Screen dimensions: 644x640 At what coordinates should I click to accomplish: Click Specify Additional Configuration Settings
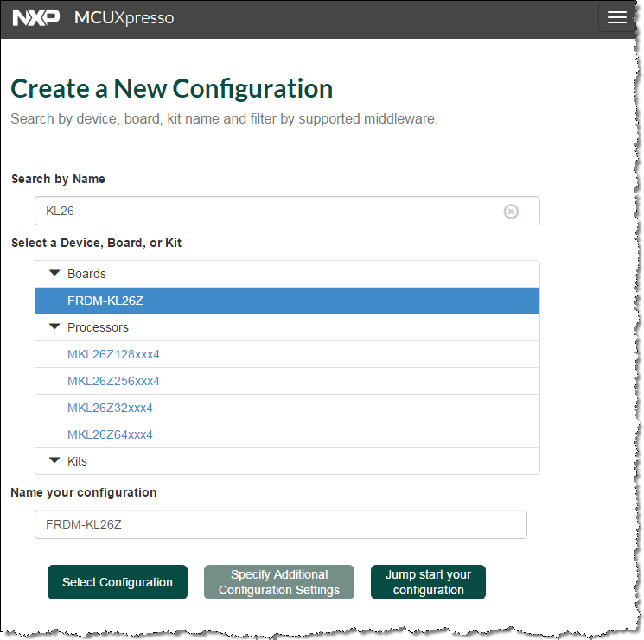pos(279,582)
